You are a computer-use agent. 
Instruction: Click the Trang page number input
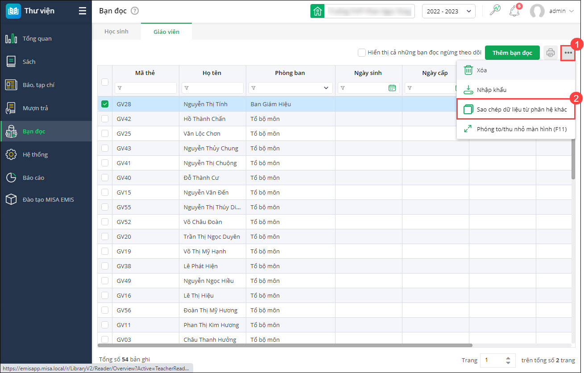click(492, 360)
